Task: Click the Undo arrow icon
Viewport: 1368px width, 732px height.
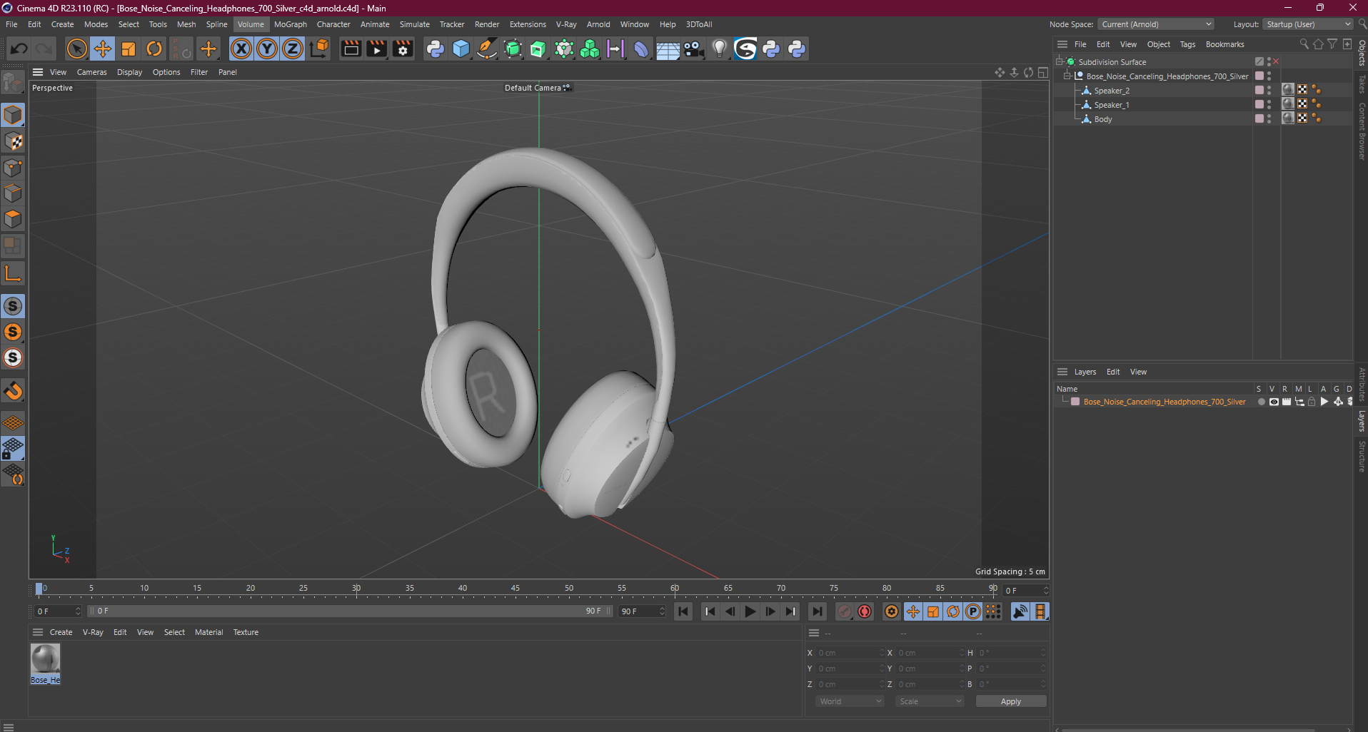Action: (x=19, y=49)
